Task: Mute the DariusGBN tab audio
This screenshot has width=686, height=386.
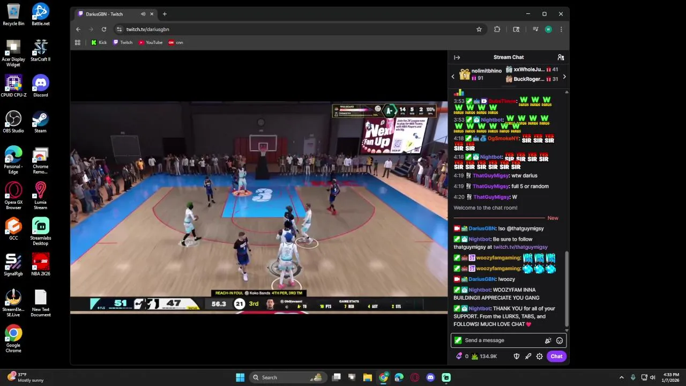Action: click(143, 14)
